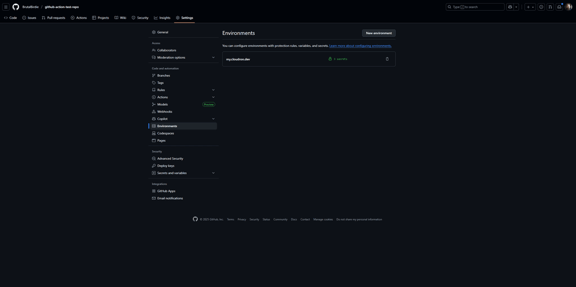Open Learn more about configuring environments link
This screenshot has height=287, width=576.
pos(360,46)
